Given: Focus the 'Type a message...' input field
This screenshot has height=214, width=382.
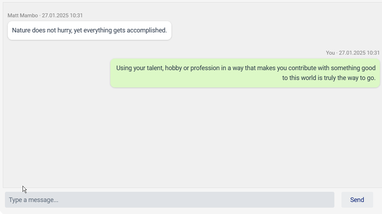Looking at the screenshot, I should 169,200.
